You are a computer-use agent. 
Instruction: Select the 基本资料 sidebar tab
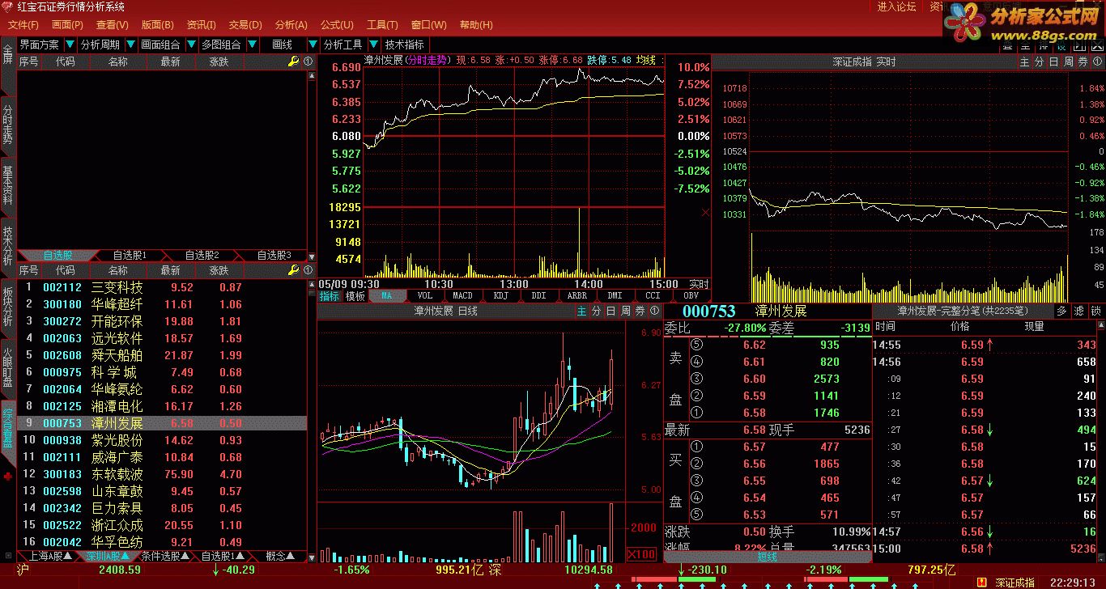point(7,184)
